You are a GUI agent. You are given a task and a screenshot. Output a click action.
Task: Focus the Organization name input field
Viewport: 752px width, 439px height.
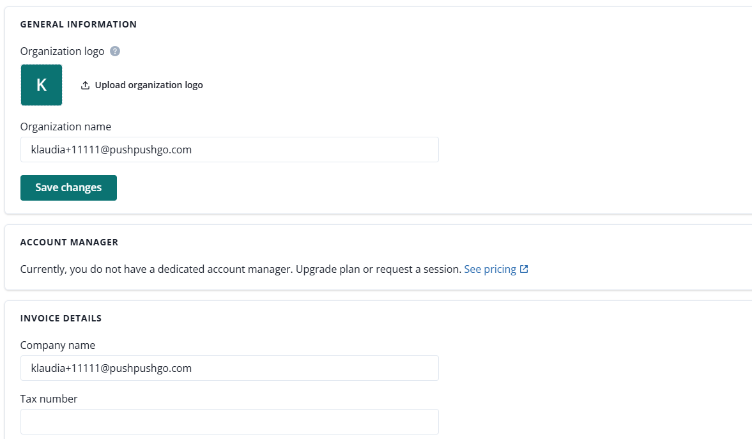pos(229,150)
